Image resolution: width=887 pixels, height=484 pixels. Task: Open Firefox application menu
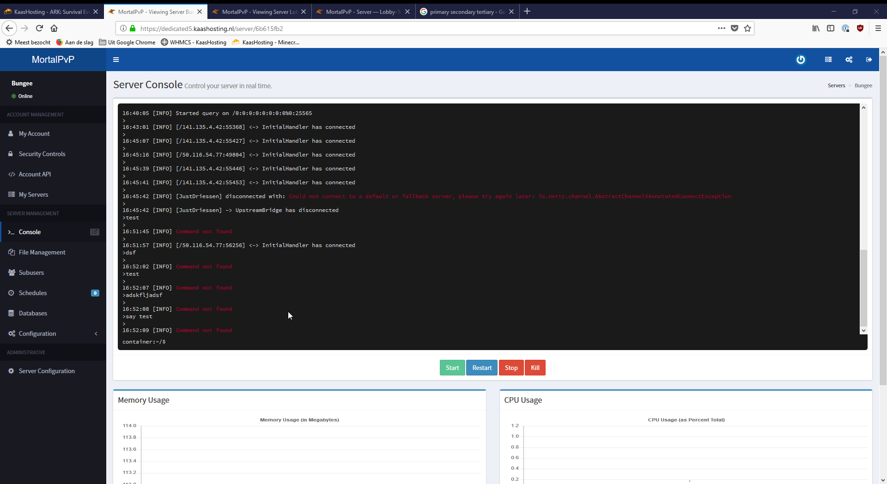(x=878, y=28)
